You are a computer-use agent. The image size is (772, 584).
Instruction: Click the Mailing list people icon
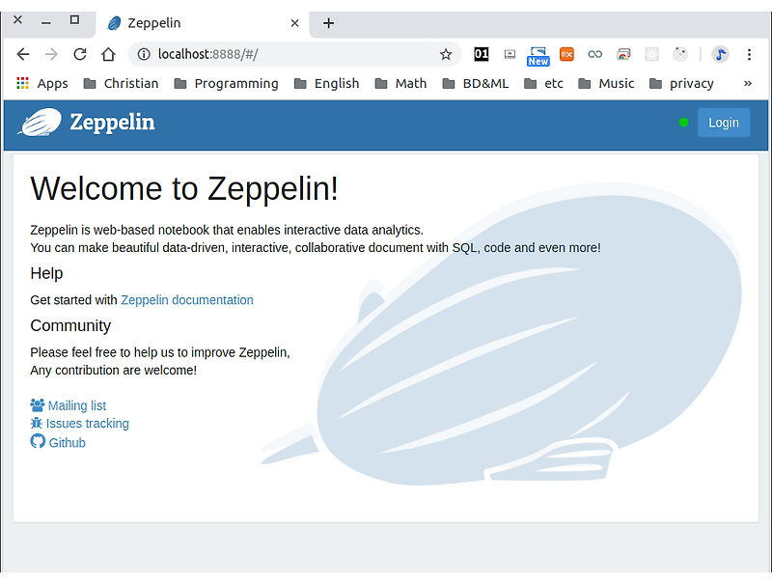click(x=37, y=404)
